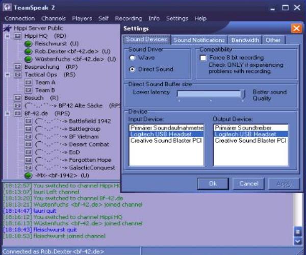
Task: Maximize the TeamSpeak 2 window
Action: click(x=285, y=8)
